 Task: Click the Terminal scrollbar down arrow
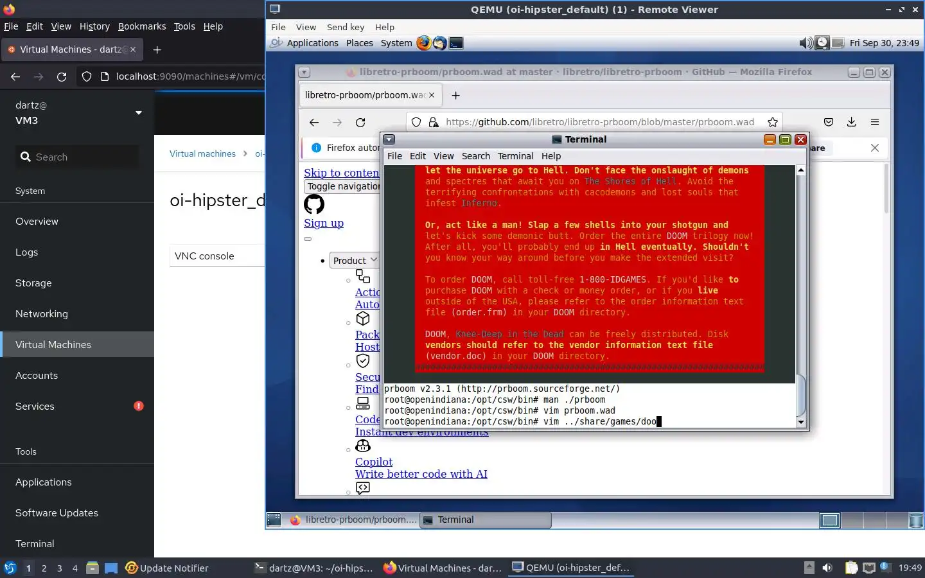800,422
